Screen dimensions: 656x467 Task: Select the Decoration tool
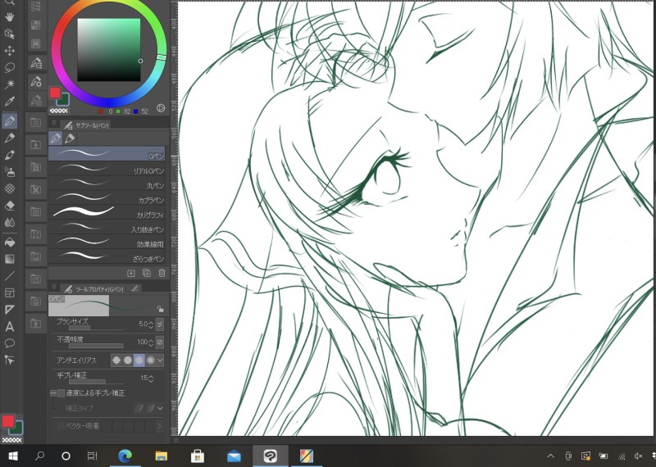point(10,188)
